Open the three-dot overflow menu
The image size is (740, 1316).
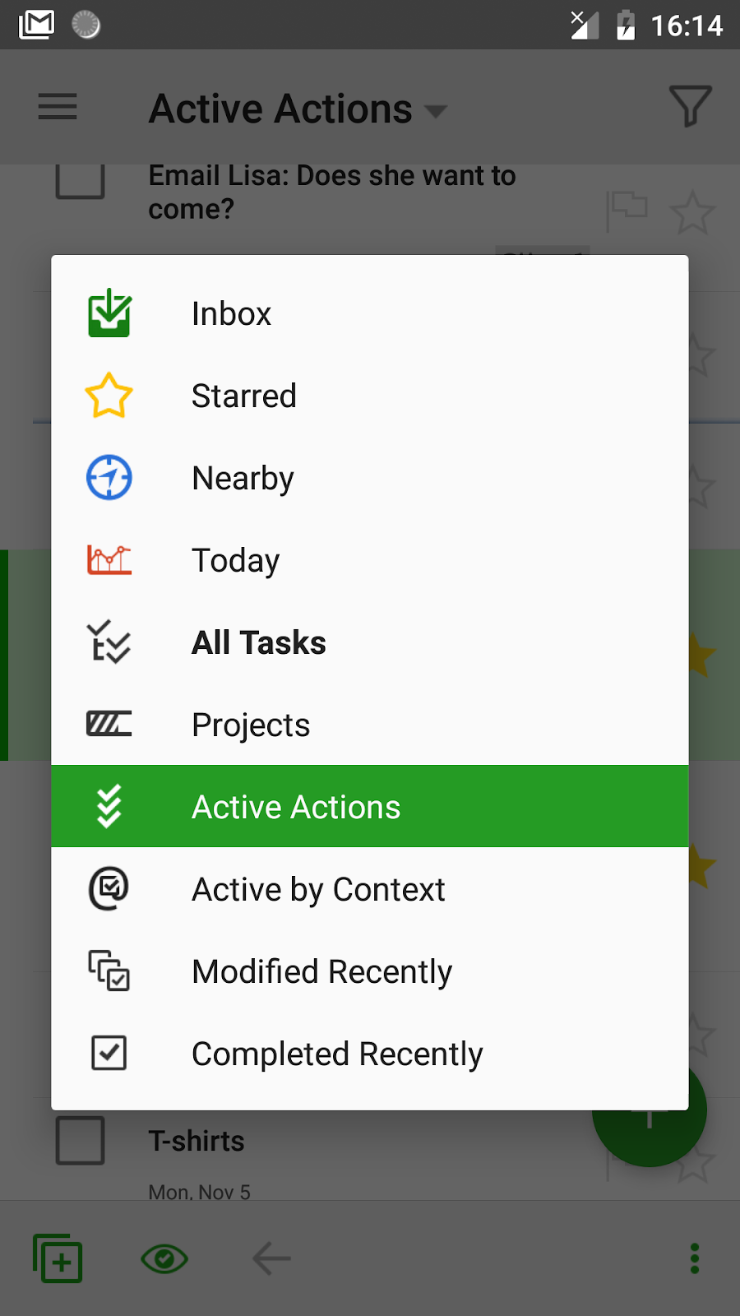coord(695,1258)
